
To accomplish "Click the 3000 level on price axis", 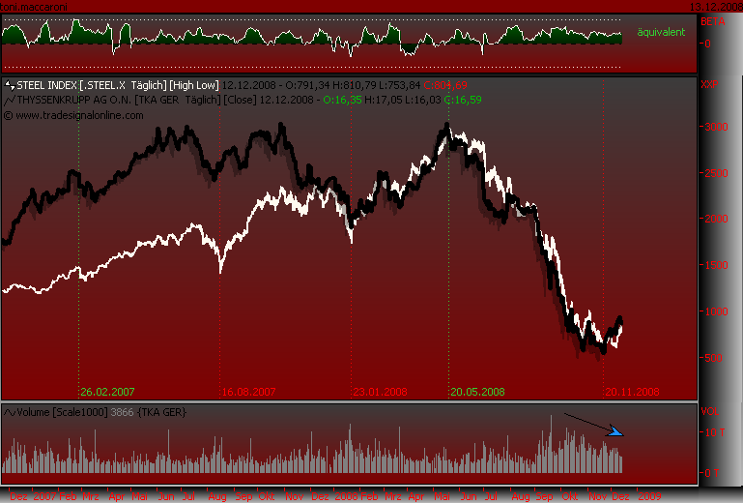I will pyautogui.click(x=712, y=128).
